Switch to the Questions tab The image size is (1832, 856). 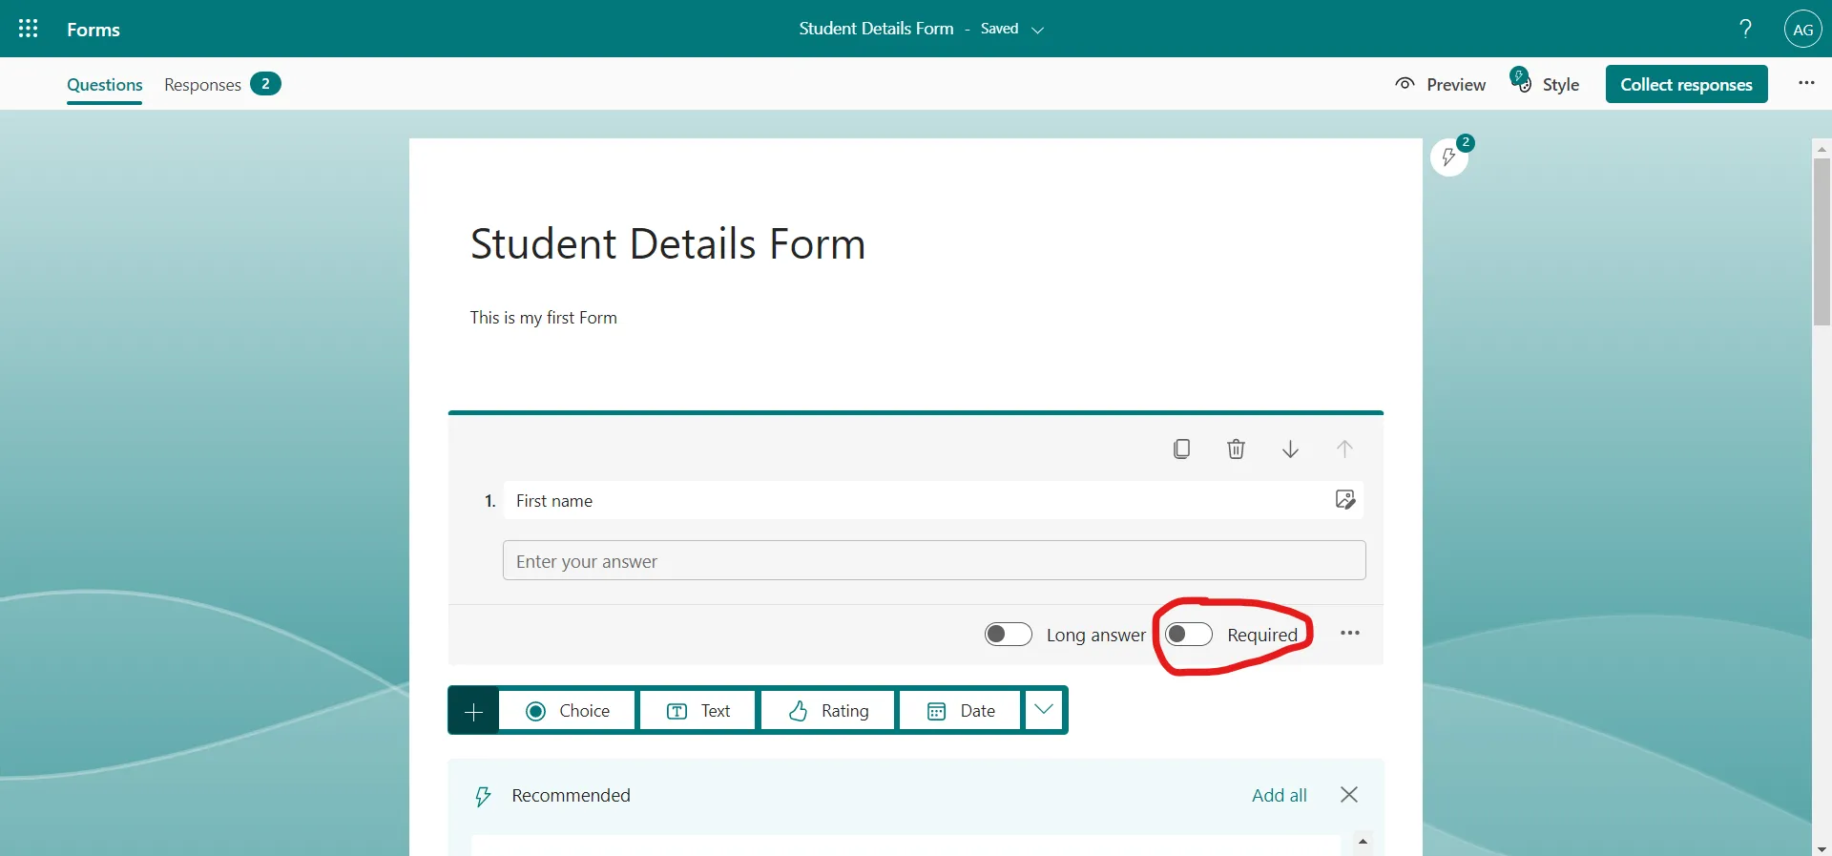point(105,84)
